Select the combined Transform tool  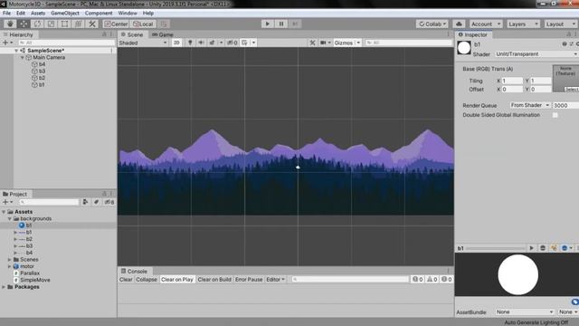tap(79, 24)
